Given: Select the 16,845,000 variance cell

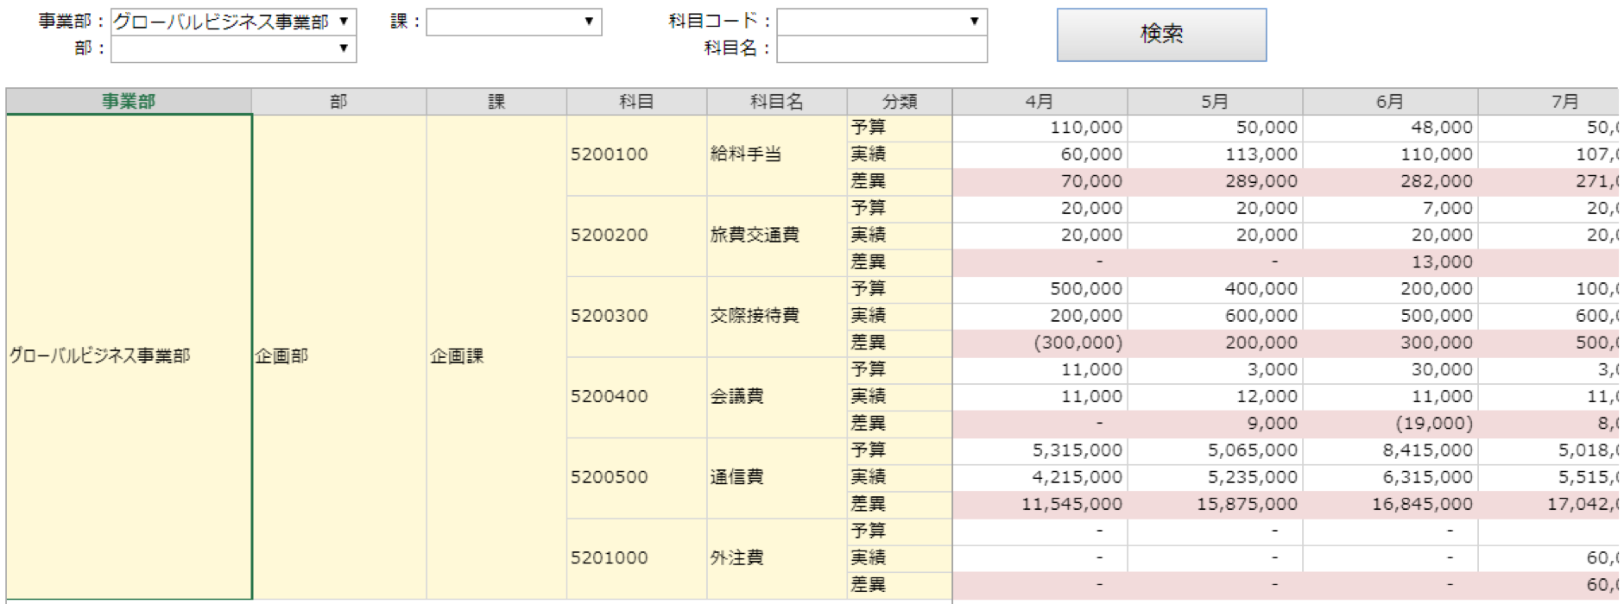Looking at the screenshot, I should coord(1390,504).
